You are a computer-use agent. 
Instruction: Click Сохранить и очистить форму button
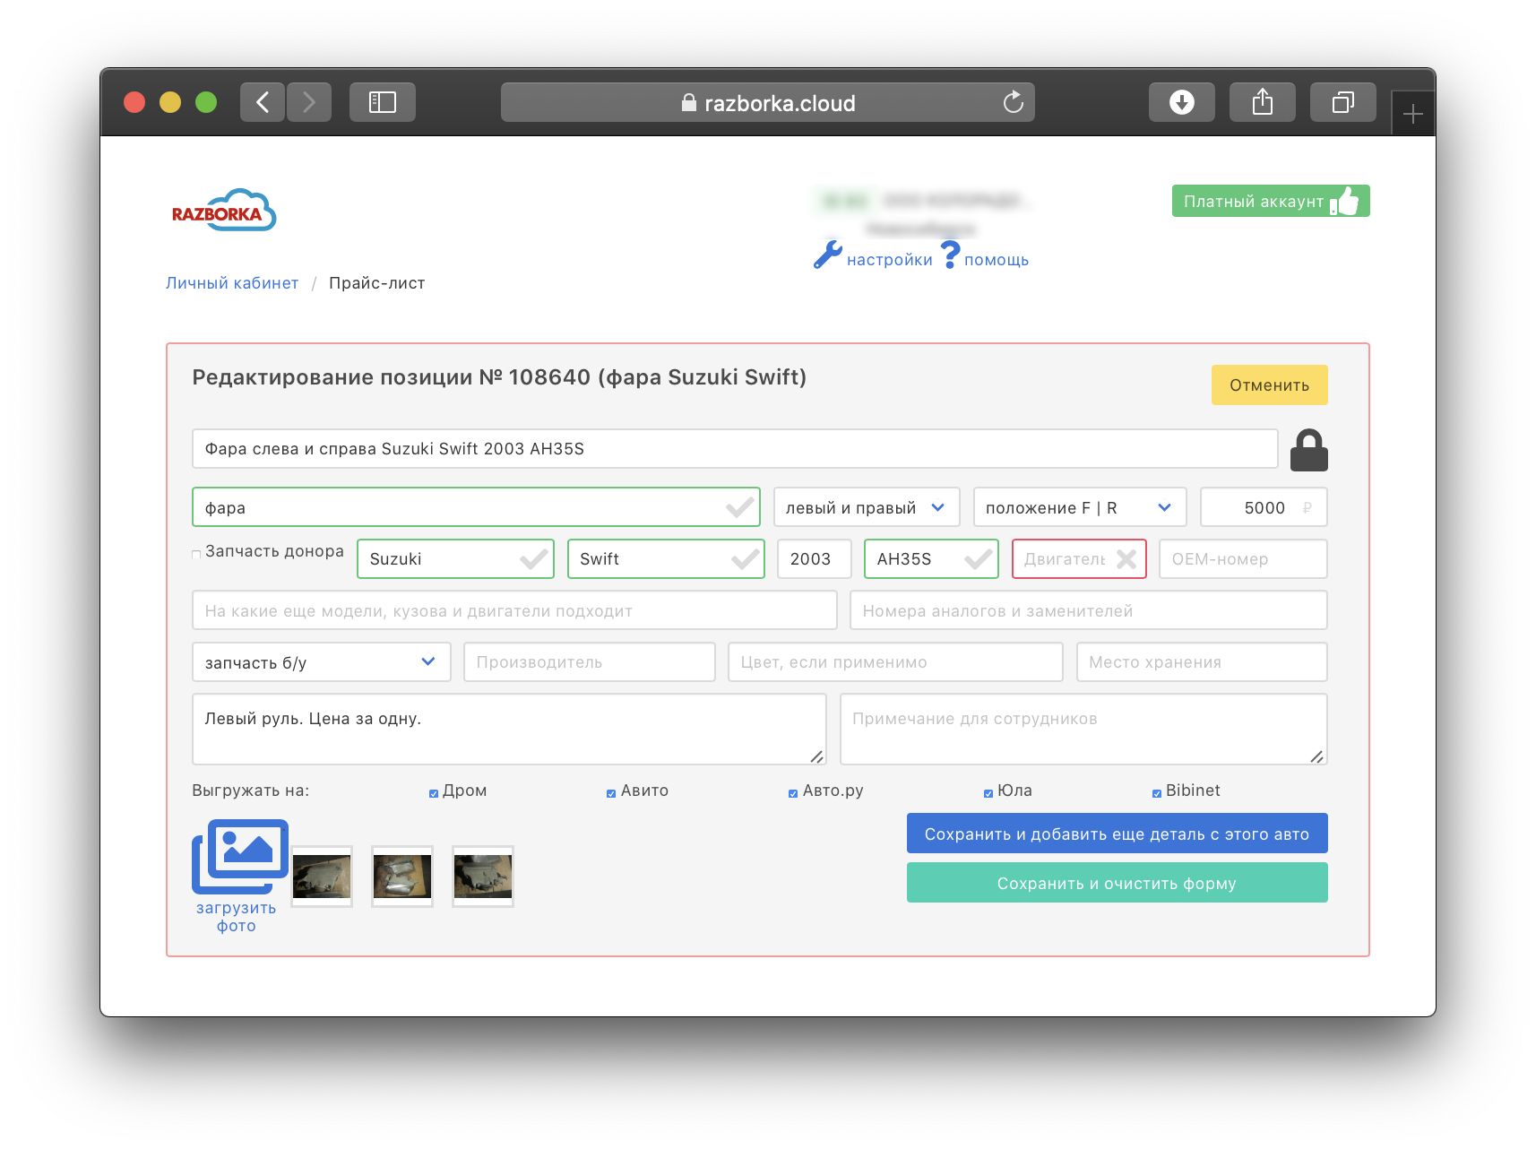click(1116, 884)
